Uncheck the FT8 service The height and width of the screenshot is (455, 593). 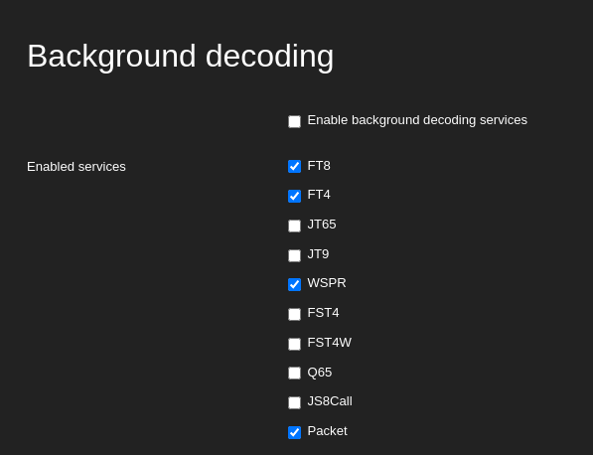pos(294,166)
